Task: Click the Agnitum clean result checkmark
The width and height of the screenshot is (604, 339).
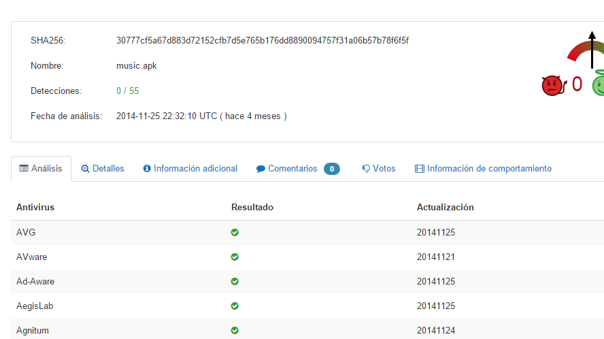Action: pos(235,330)
